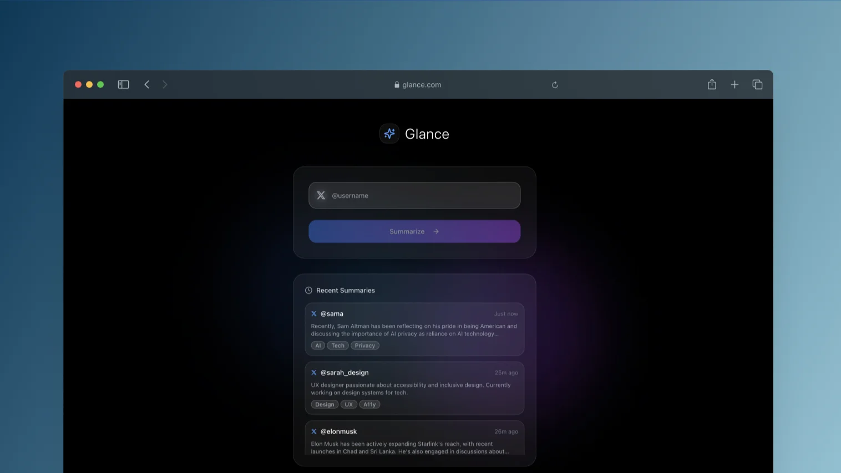Focus the @username input field
The height and width of the screenshot is (473, 841).
[414, 195]
